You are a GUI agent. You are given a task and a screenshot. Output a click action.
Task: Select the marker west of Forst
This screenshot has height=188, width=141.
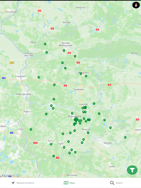(31, 129)
